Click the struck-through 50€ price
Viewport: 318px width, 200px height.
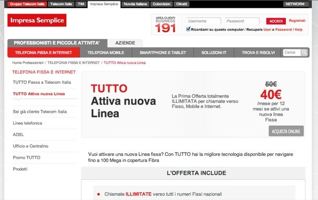pos(271,84)
